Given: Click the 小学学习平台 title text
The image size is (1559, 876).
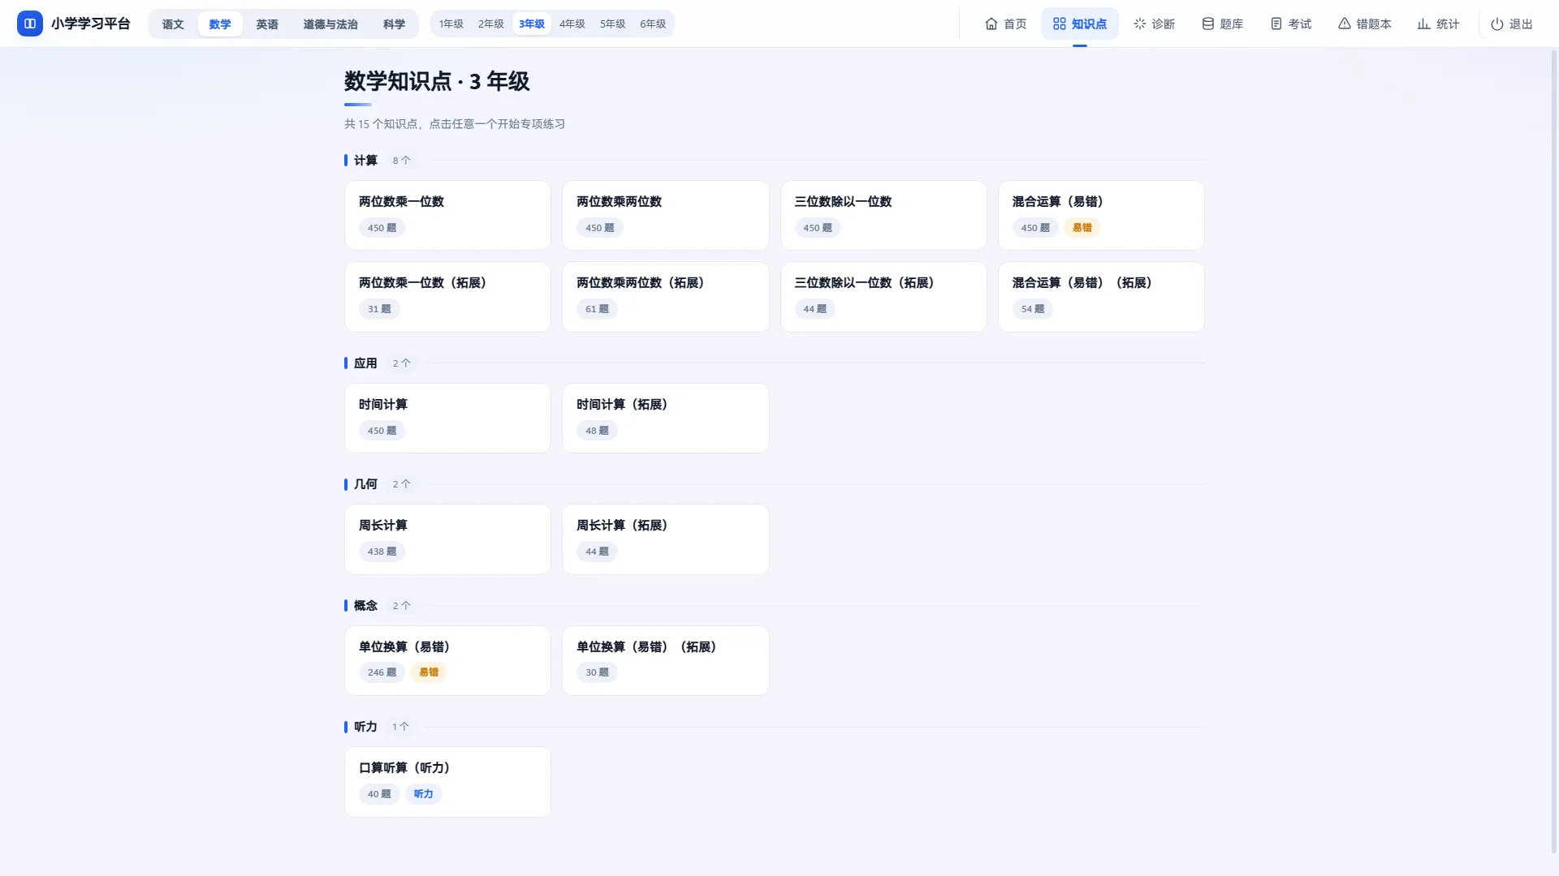Looking at the screenshot, I should point(91,24).
